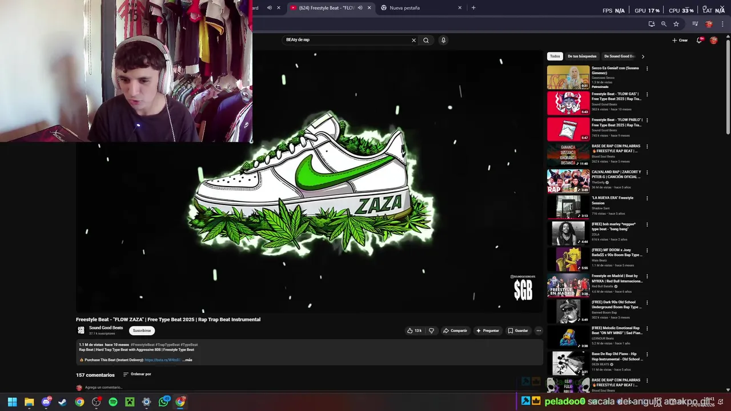Expand the description with ...más

pyautogui.click(x=187, y=360)
